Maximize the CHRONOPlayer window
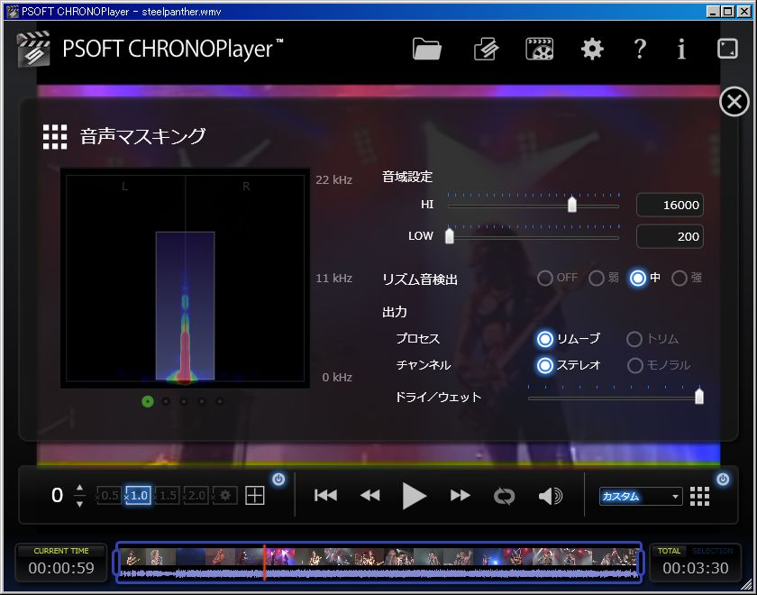The width and height of the screenshot is (757, 595). pos(727,11)
